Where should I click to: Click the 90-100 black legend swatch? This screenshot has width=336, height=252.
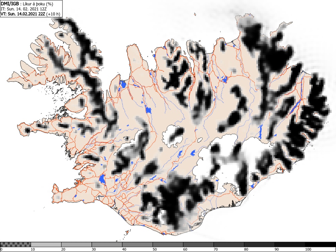pos(290,245)
